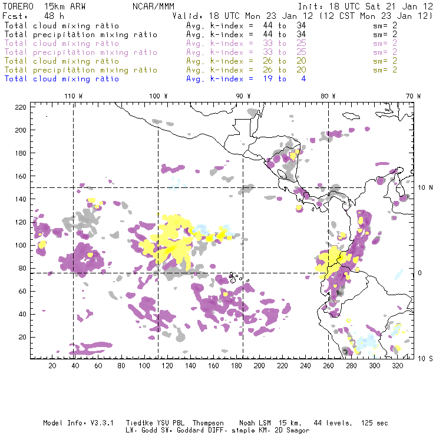Screen dimensions: 436x436
Task: Click 'Noah LSM' in the footer
Action: (x=255, y=423)
